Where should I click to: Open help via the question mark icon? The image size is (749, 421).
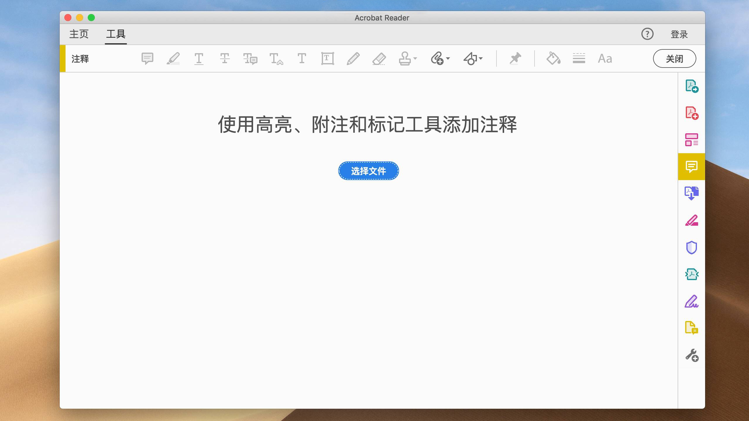(x=647, y=34)
